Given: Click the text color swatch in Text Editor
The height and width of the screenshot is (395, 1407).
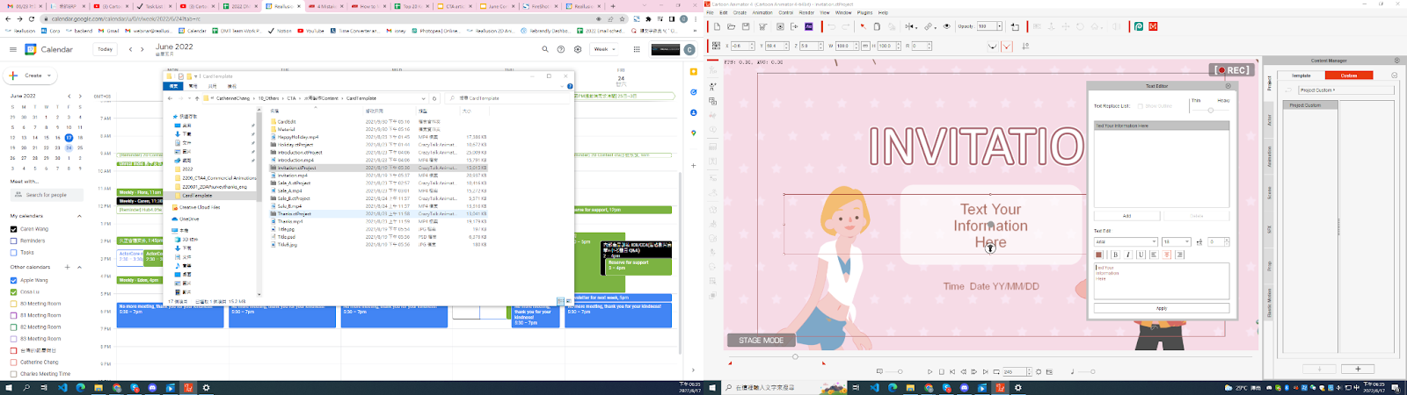Looking at the screenshot, I should (1099, 255).
